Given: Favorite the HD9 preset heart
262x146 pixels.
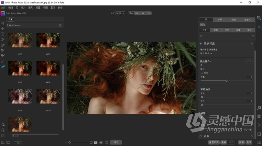Looking at the screenshot, I should [x=30, y=91].
